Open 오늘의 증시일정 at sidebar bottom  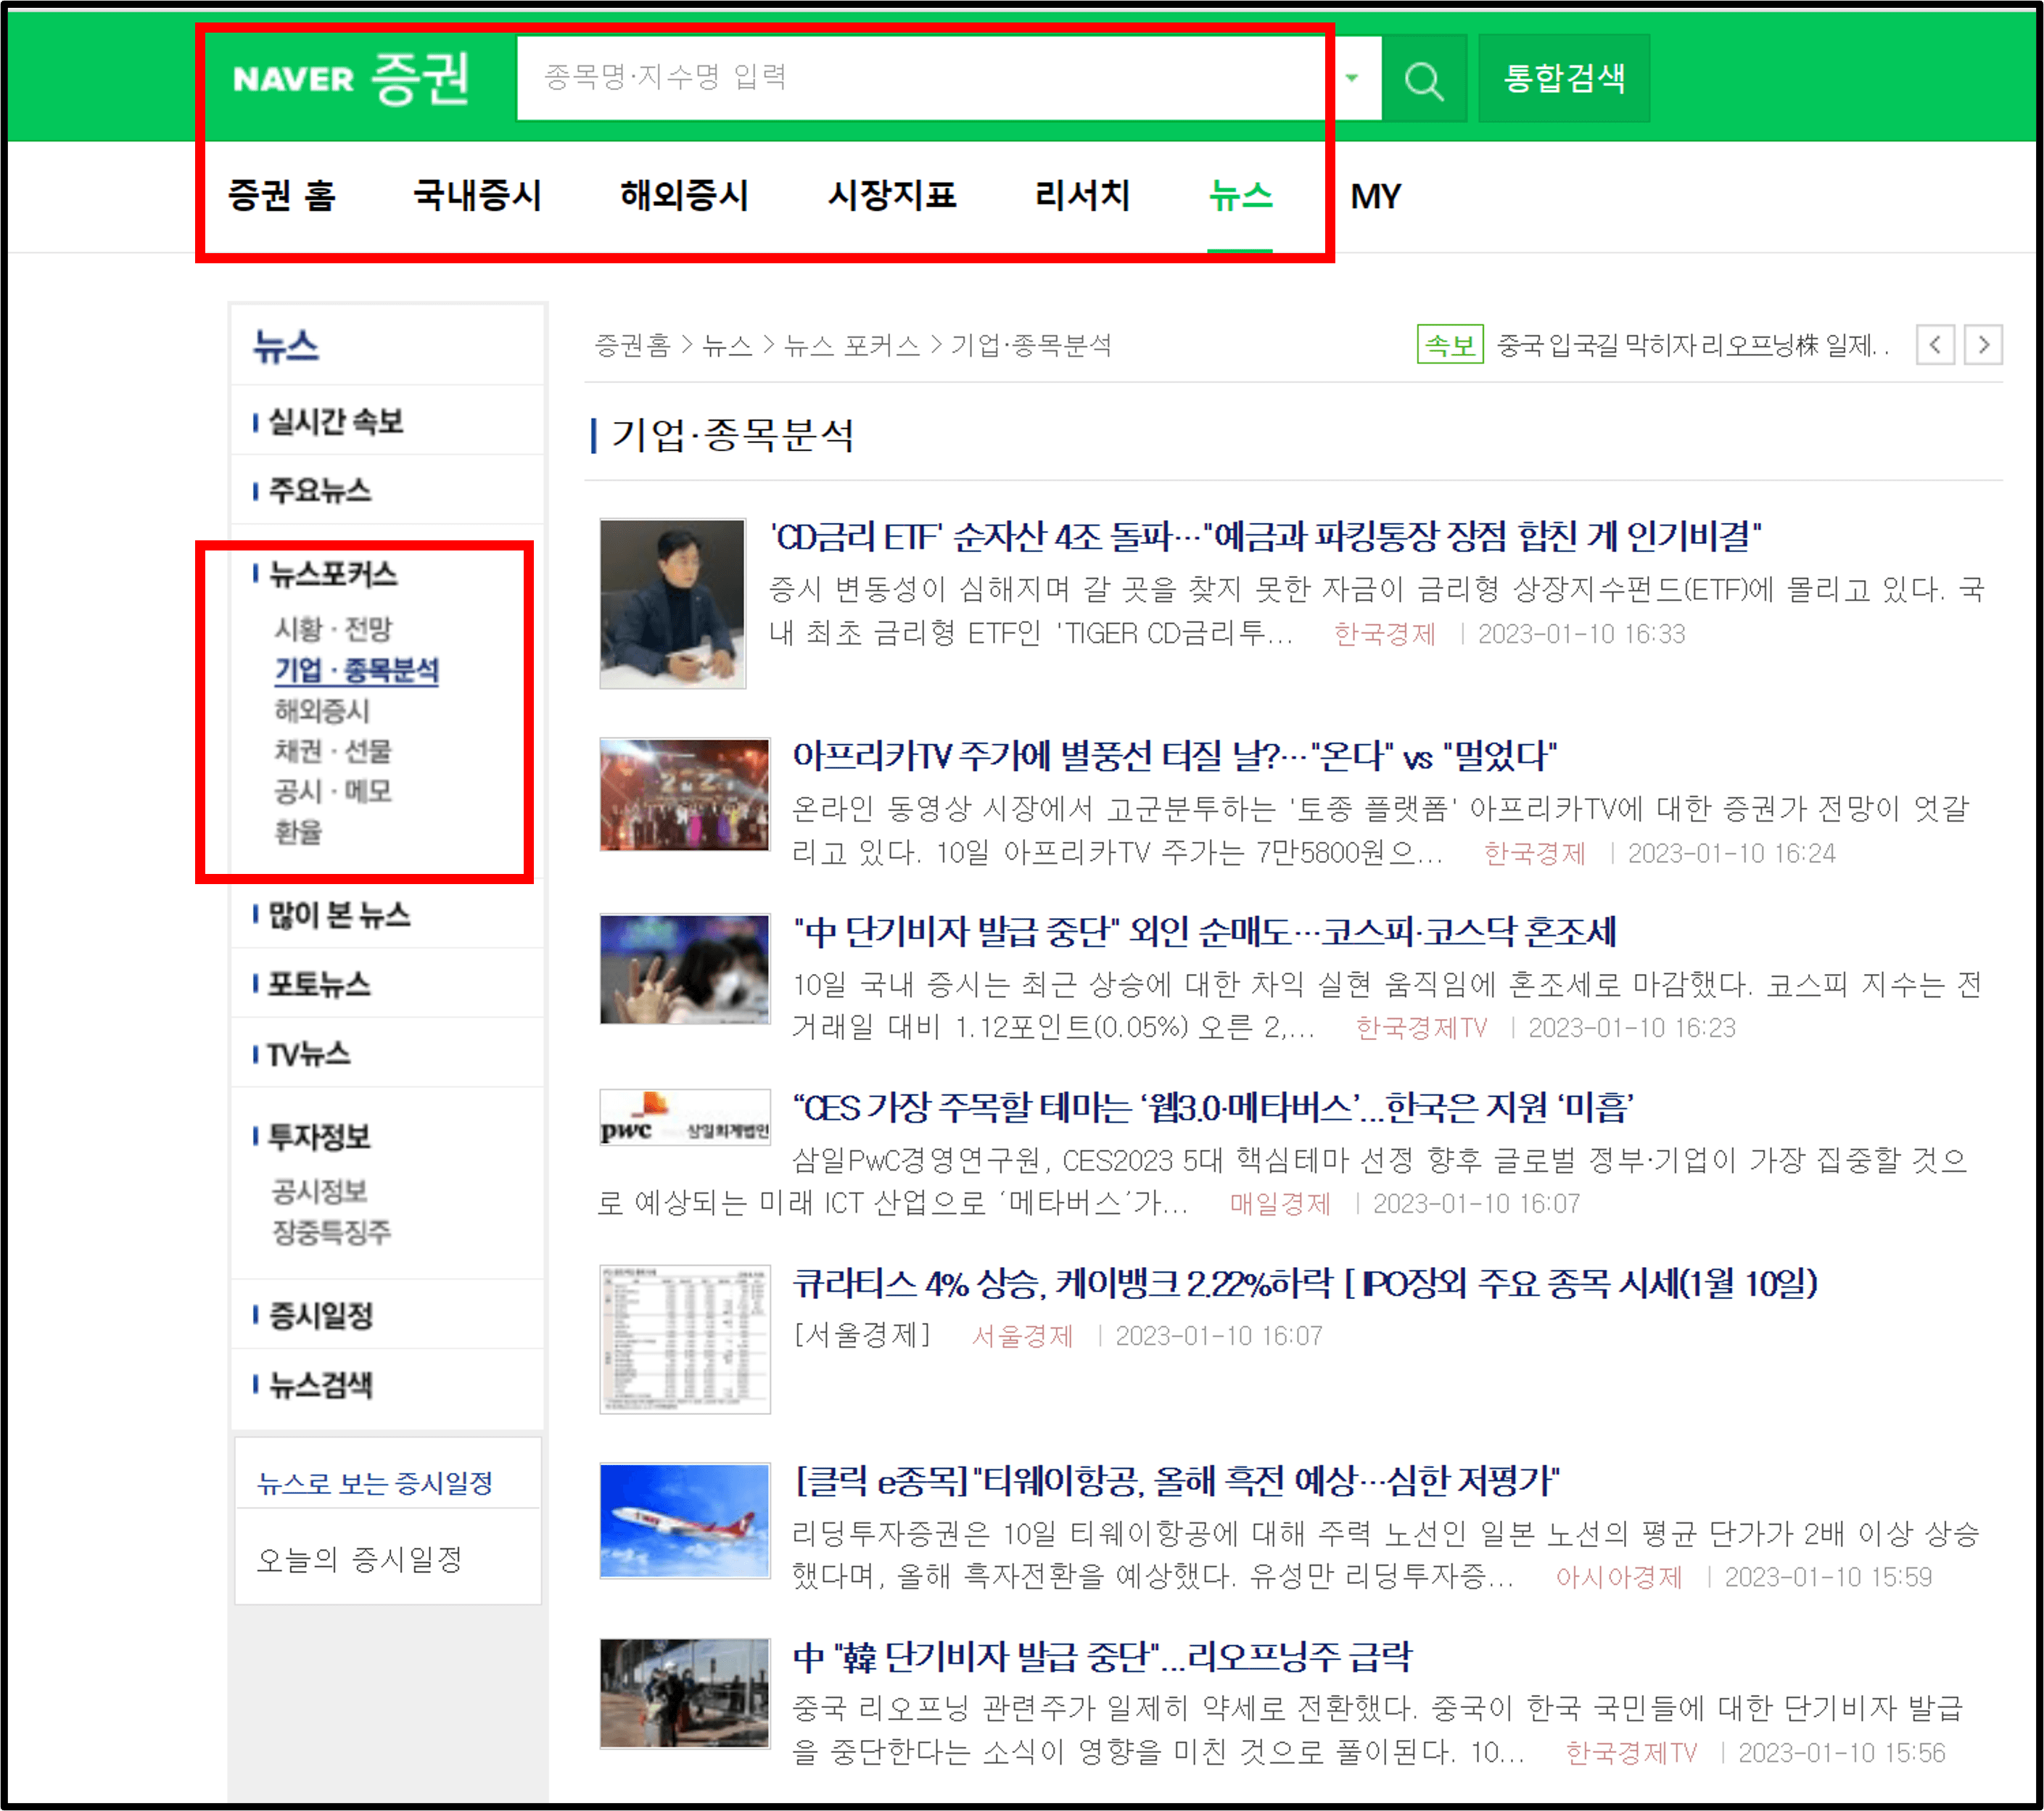[357, 1558]
